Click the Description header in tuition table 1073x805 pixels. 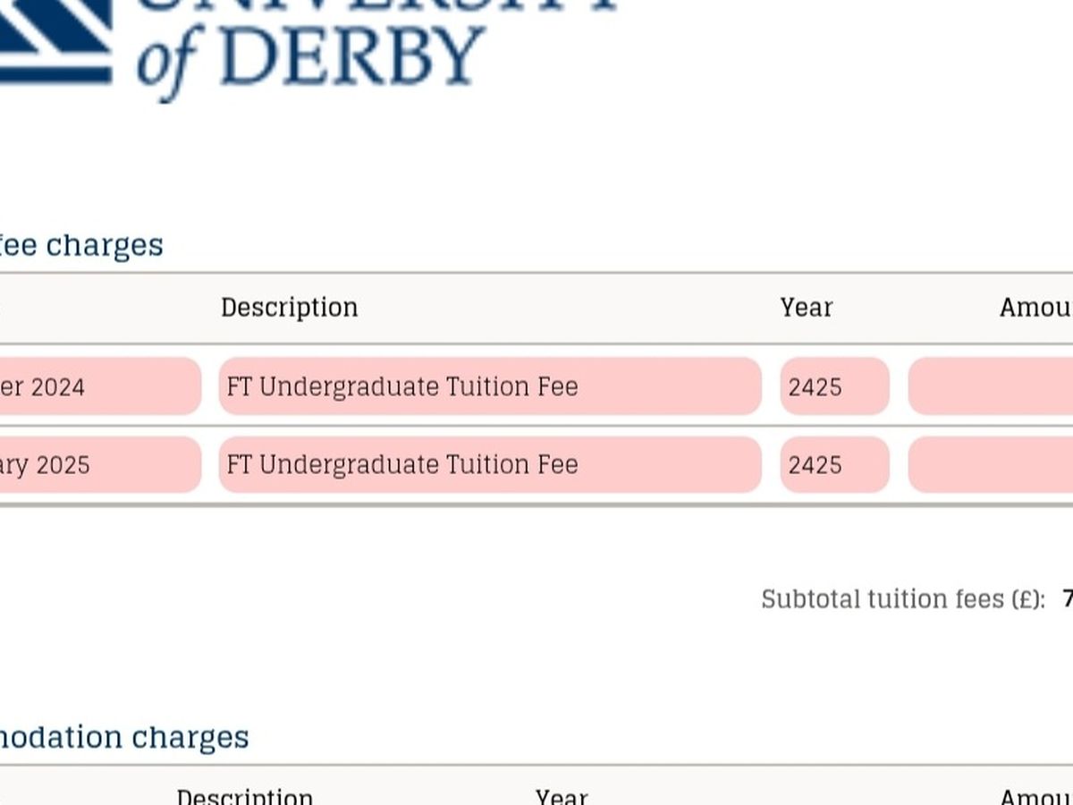pyautogui.click(x=289, y=308)
